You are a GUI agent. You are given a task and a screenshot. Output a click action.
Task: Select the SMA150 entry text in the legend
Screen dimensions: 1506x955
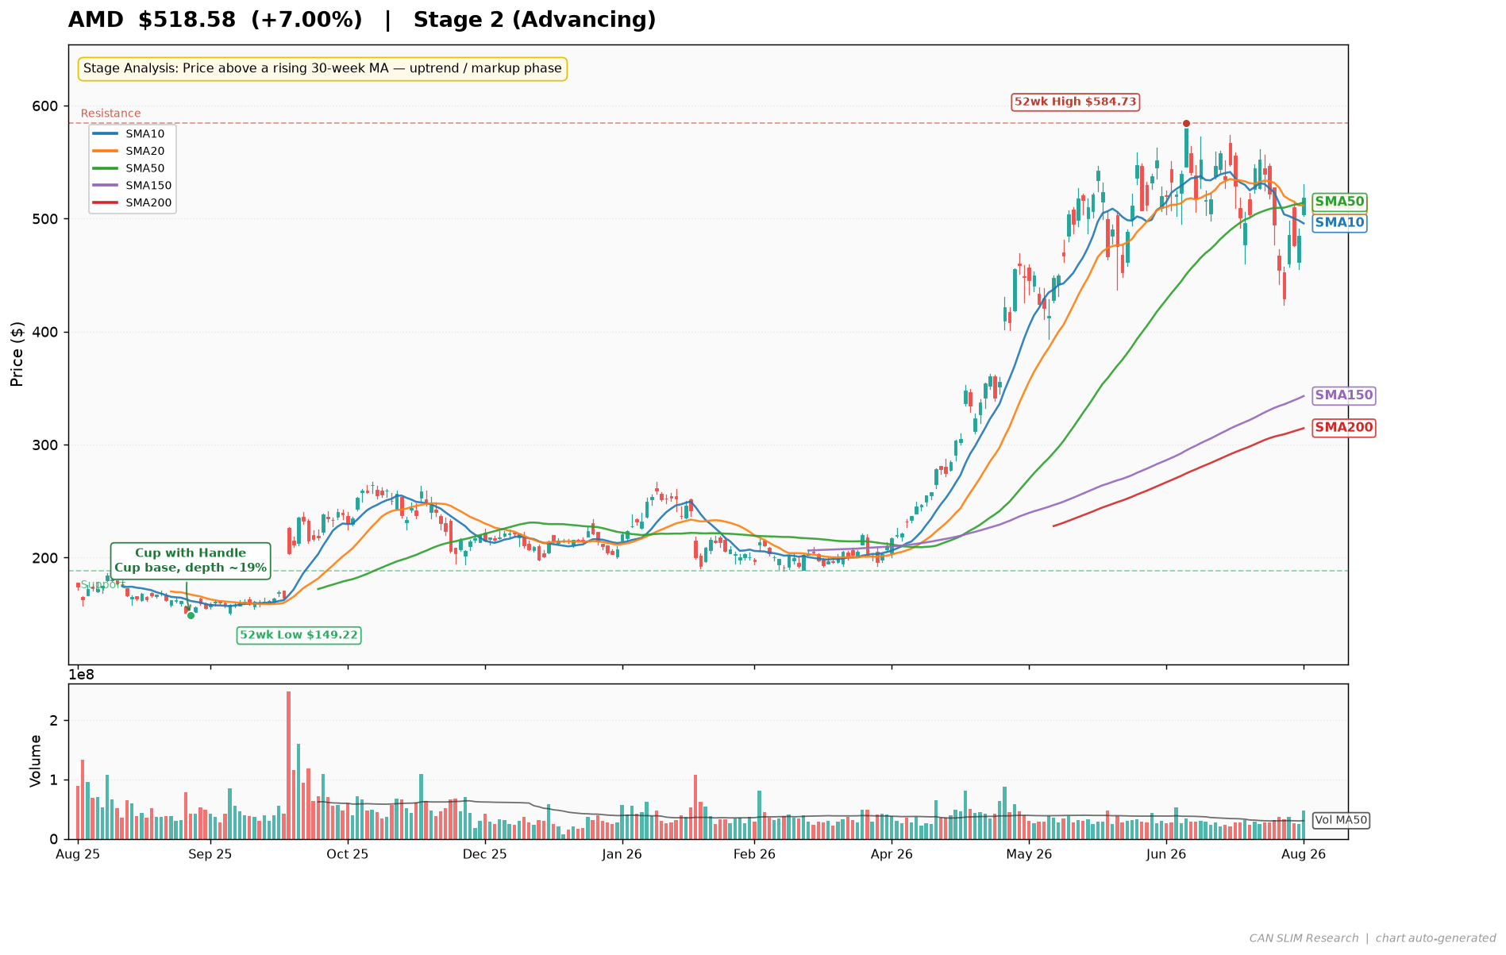(148, 186)
